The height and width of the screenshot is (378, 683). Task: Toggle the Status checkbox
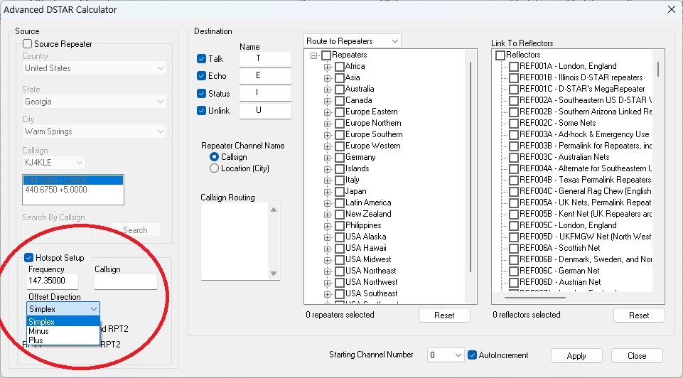[x=201, y=94]
